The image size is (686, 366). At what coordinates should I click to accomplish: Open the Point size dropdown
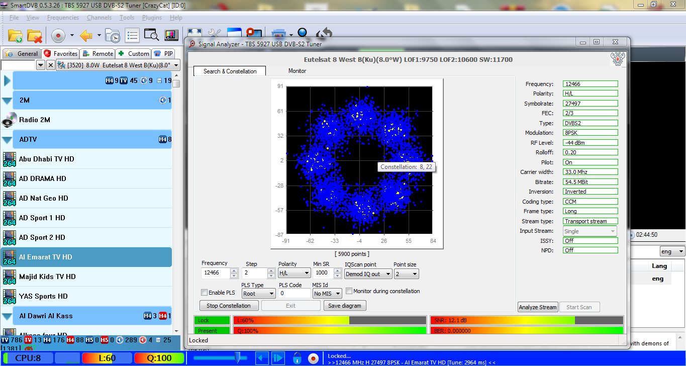pos(406,273)
